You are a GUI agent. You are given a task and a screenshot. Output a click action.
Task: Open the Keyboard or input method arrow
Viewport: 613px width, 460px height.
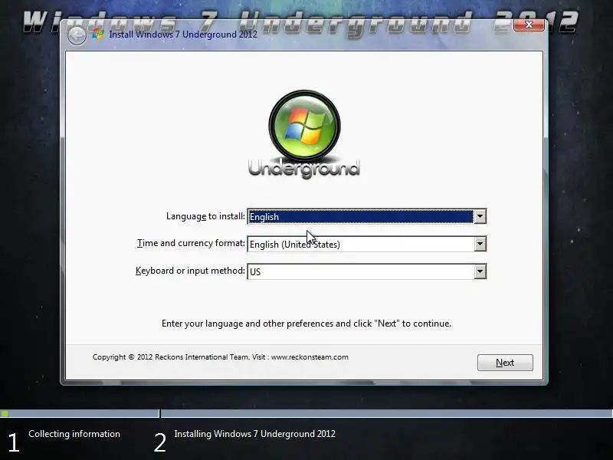(480, 271)
